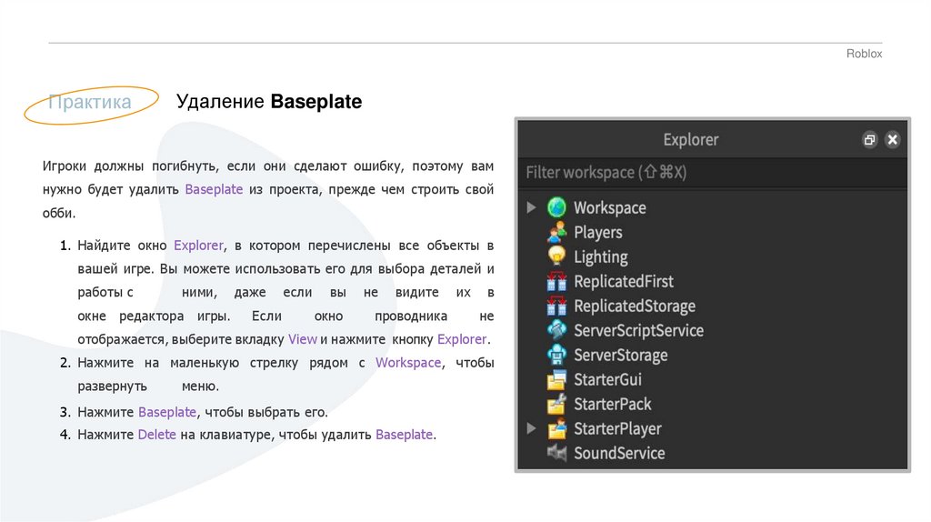The width and height of the screenshot is (931, 522).
Task: Click the heading Удаление Baseplate
Action: 269,102
